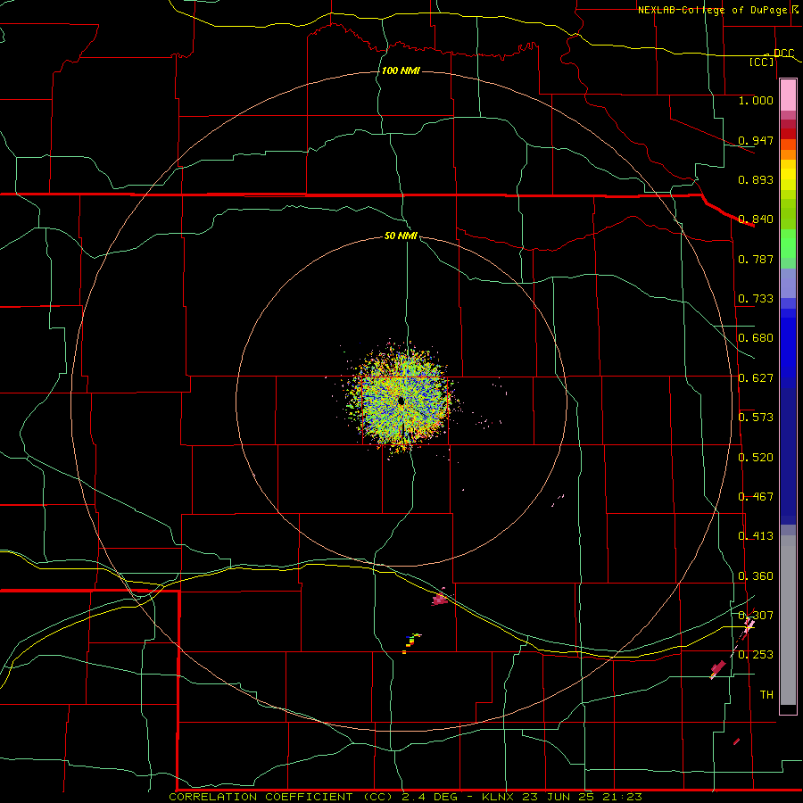The height and width of the screenshot is (803, 803).
Task: Click the black radar site dot at center
Action: [x=401, y=401]
